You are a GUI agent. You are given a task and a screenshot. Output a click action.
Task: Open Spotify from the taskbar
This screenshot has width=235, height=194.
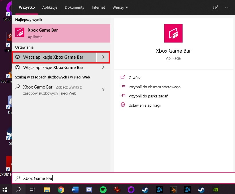103,190
